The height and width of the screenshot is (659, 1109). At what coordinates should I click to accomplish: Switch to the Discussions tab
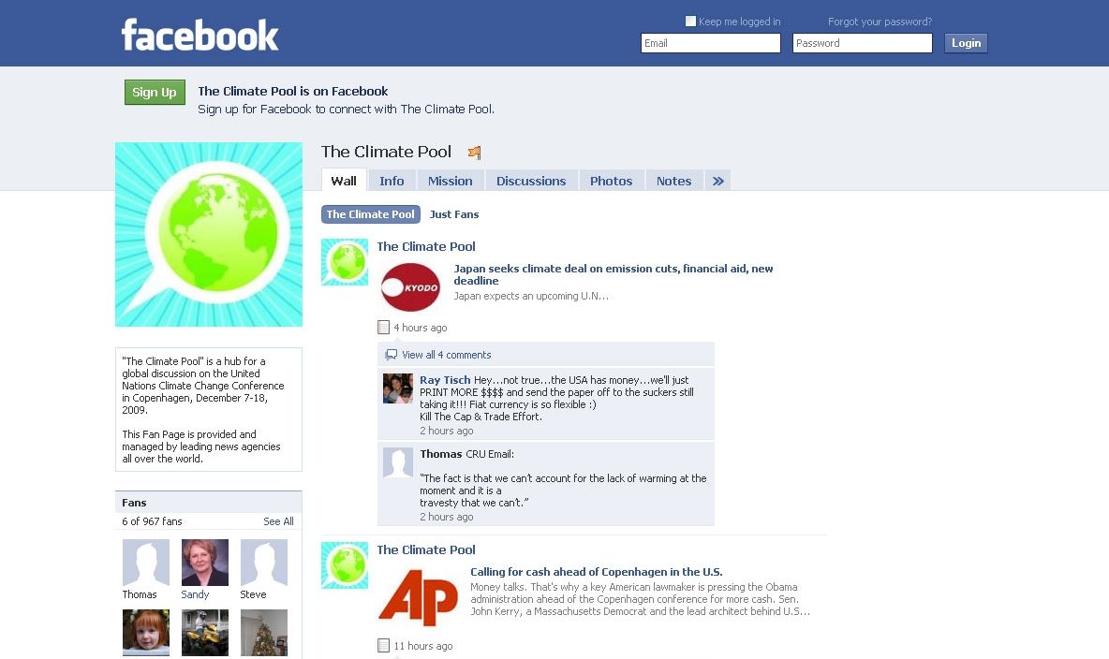tap(531, 181)
